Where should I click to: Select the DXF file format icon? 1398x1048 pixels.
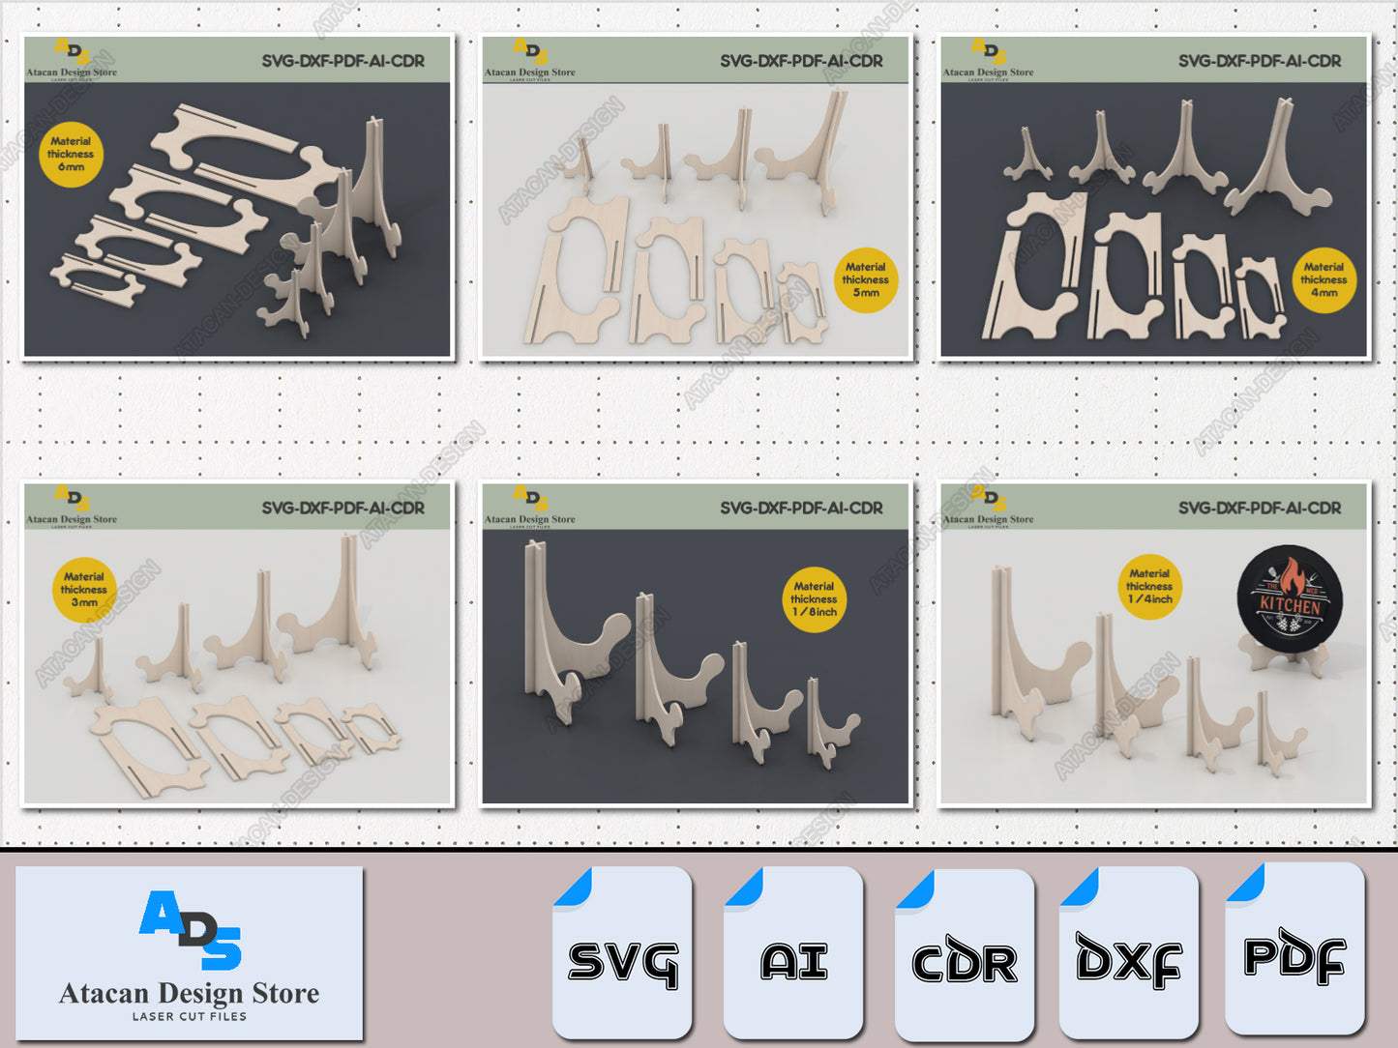pos(1128,953)
